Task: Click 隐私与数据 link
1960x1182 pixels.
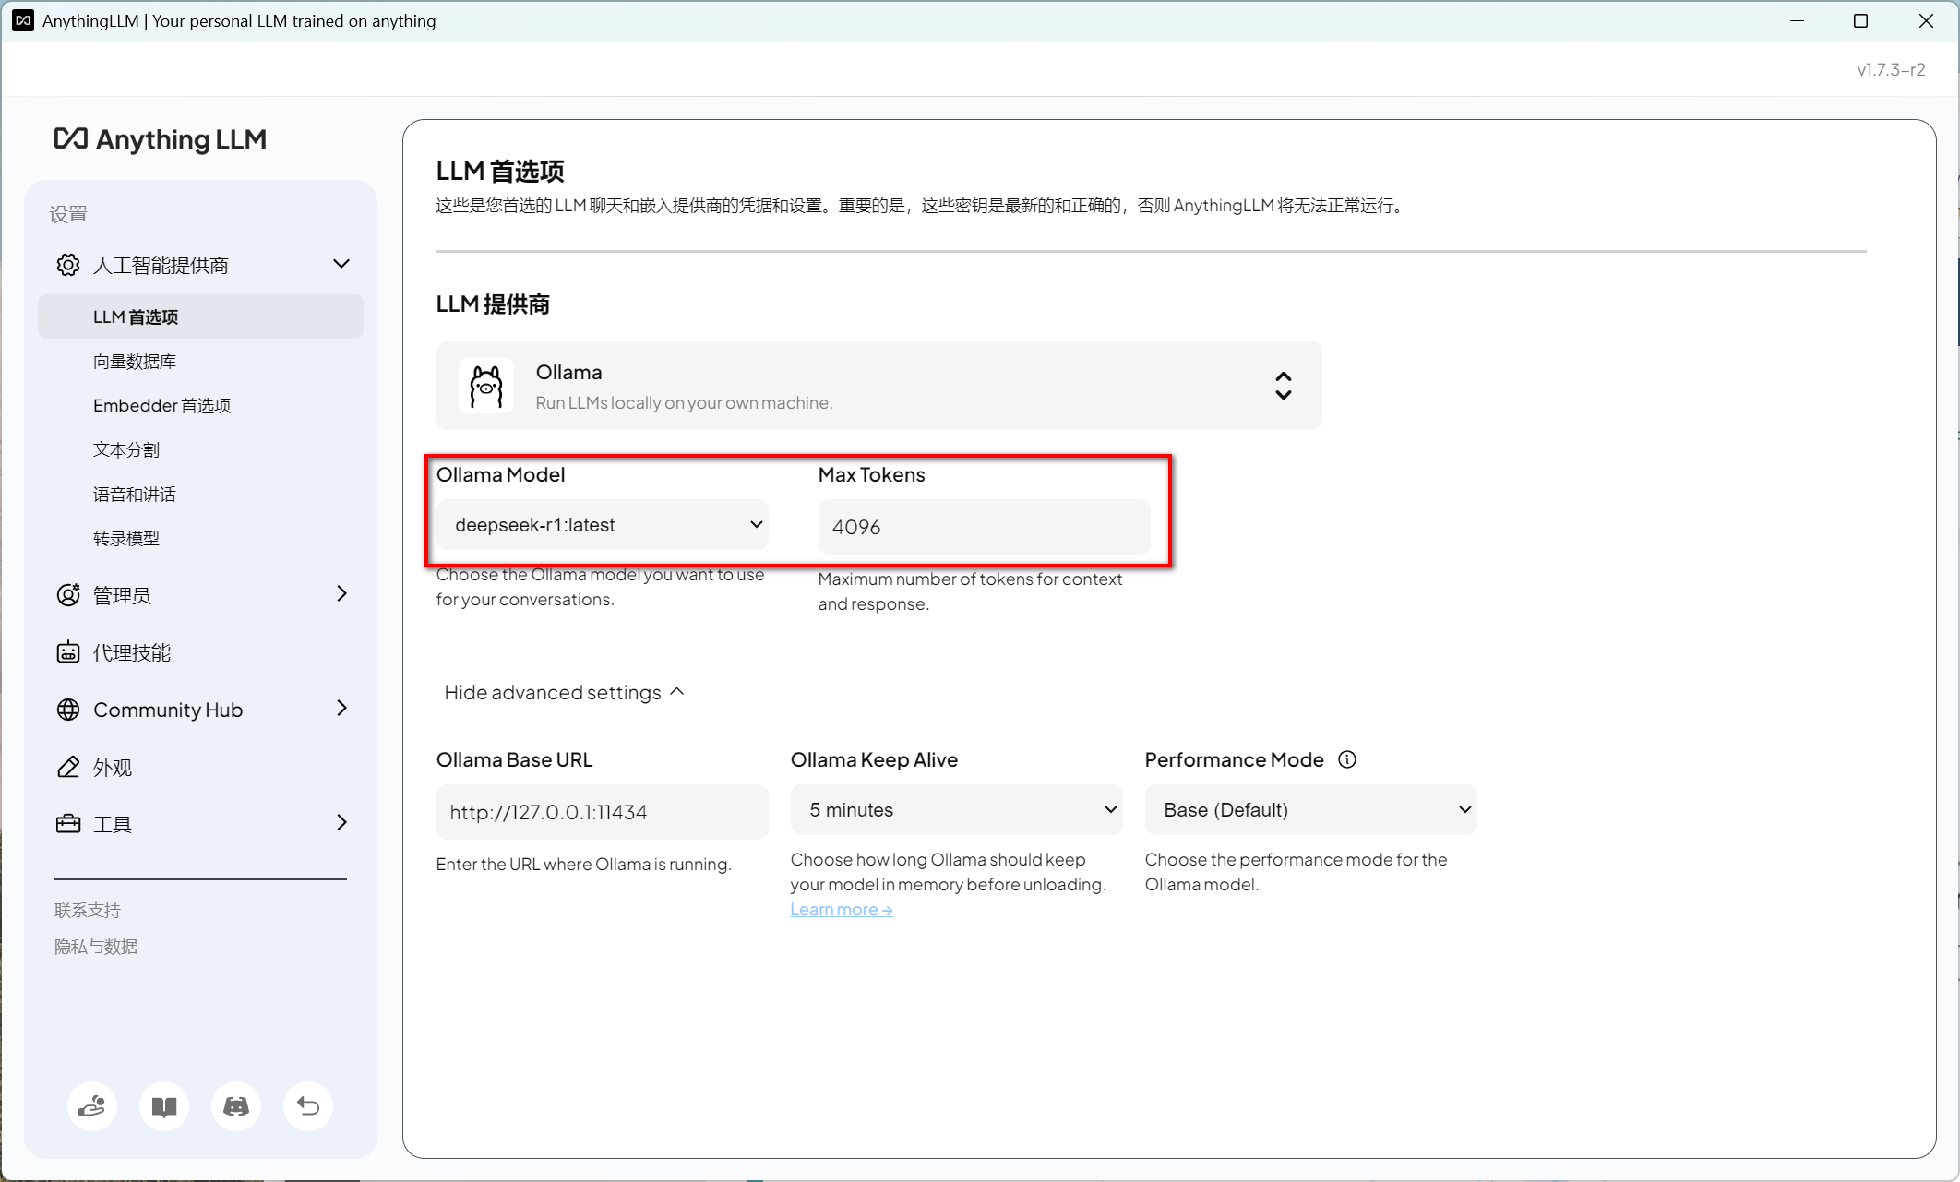Action: point(96,947)
